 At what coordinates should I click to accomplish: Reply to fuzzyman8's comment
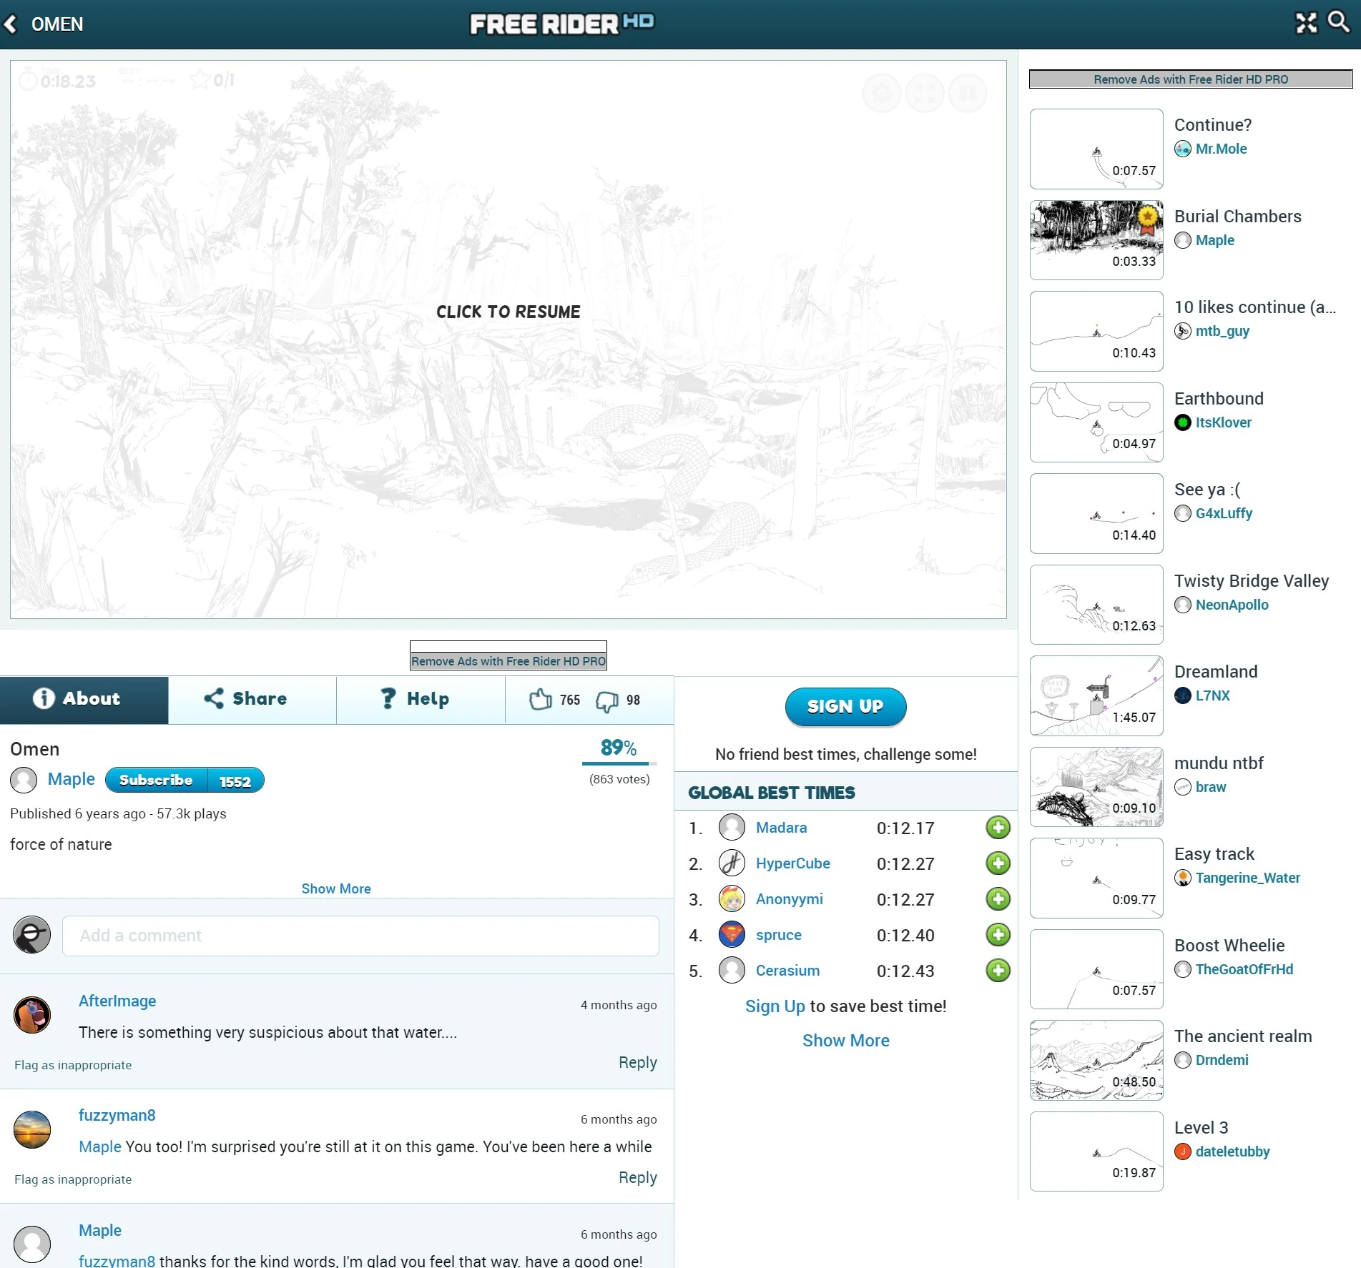pyautogui.click(x=638, y=1177)
